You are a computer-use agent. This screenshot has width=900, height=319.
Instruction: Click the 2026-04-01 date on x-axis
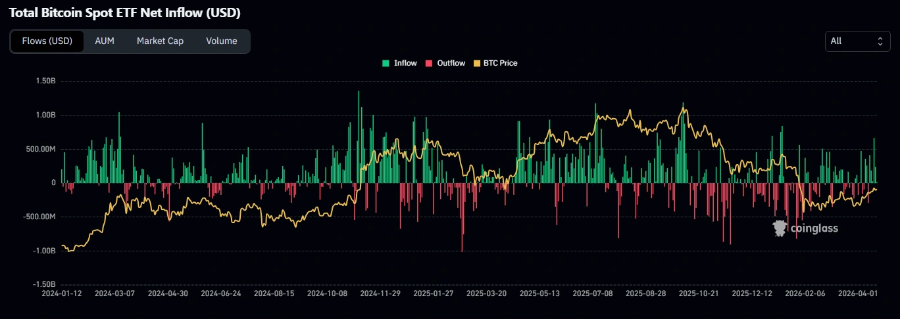pyautogui.click(x=859, y=293)
